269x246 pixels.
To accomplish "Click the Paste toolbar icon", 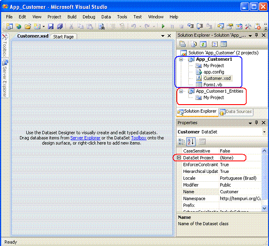I will point(90,27).
